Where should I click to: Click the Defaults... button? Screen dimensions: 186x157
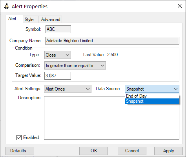click(x=20, y=151)
